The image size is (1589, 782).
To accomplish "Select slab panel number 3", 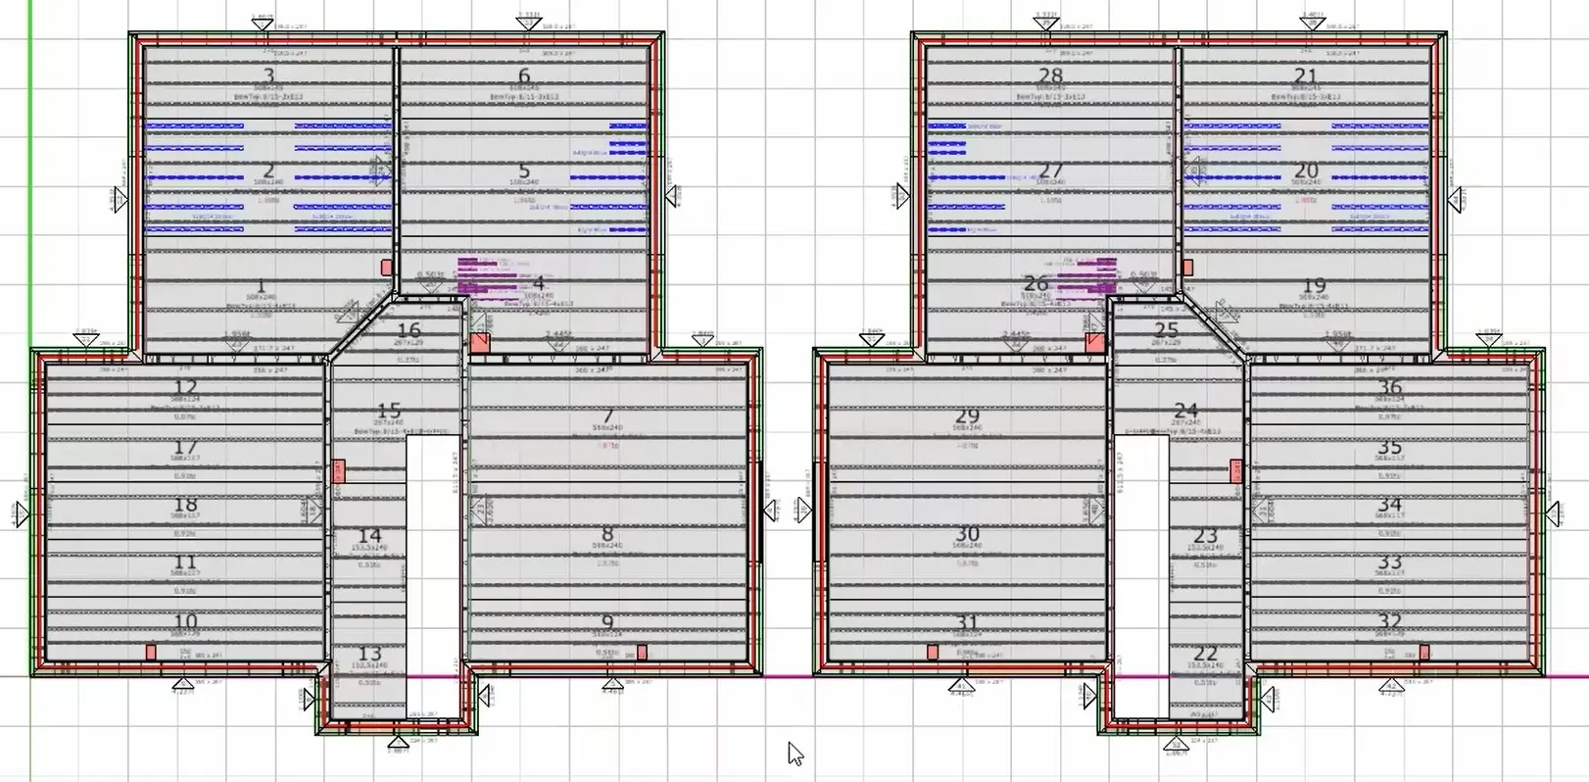I will point(269,75).
